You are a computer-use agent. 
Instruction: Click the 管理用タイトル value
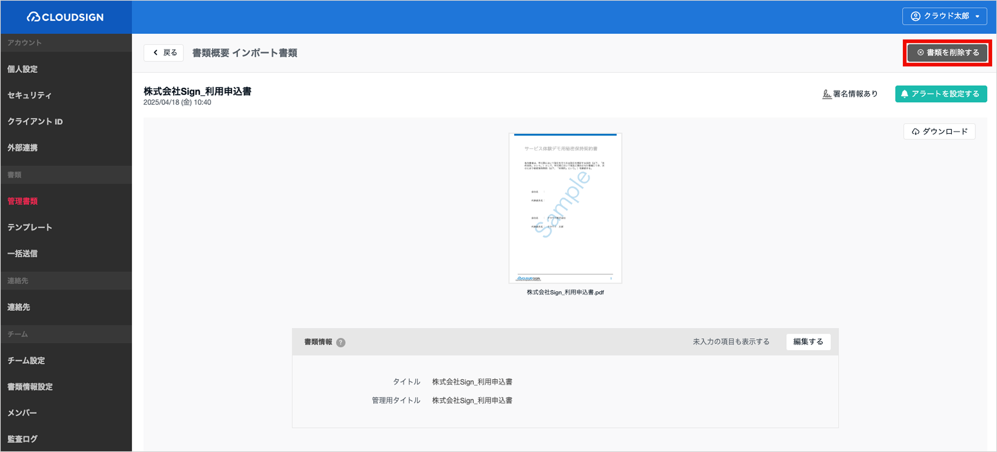[472, 400]
